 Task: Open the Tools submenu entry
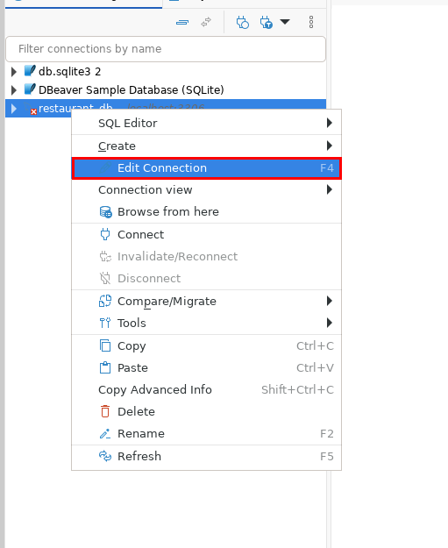click(207, 323)
